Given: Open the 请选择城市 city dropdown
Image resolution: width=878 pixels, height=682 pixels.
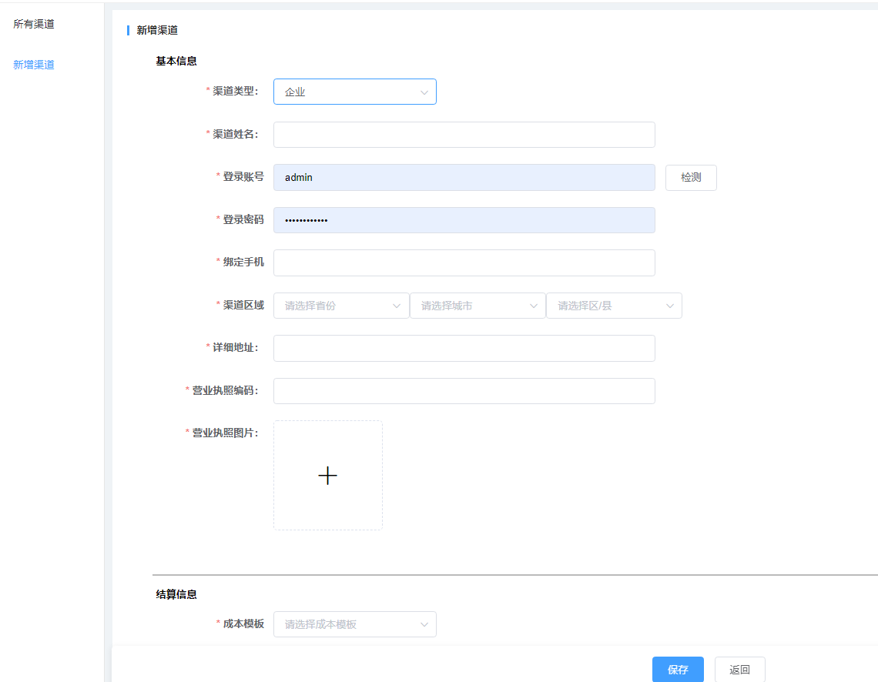Looking at the screenshot, I should pos(477,306).
